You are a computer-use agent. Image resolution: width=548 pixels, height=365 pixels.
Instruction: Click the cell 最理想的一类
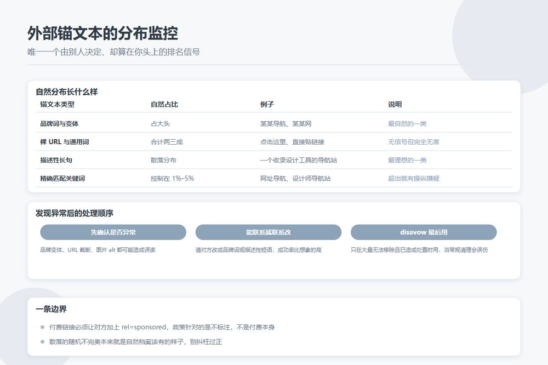tap(407, 160)
